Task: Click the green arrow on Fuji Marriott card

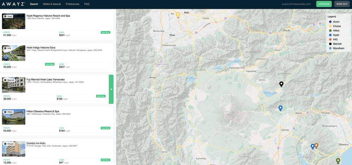Action: click(111, 89)
